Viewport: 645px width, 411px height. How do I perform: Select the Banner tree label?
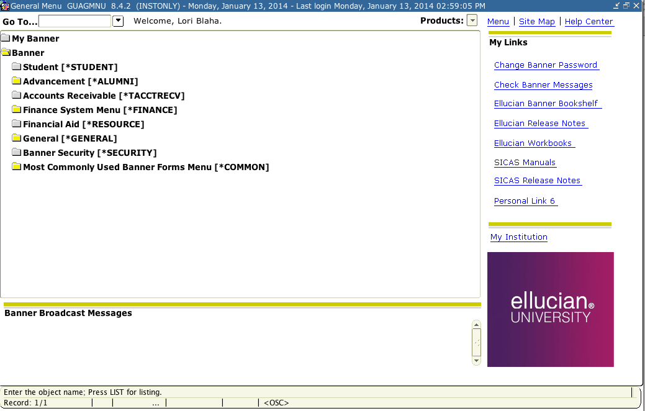[28, 53]
